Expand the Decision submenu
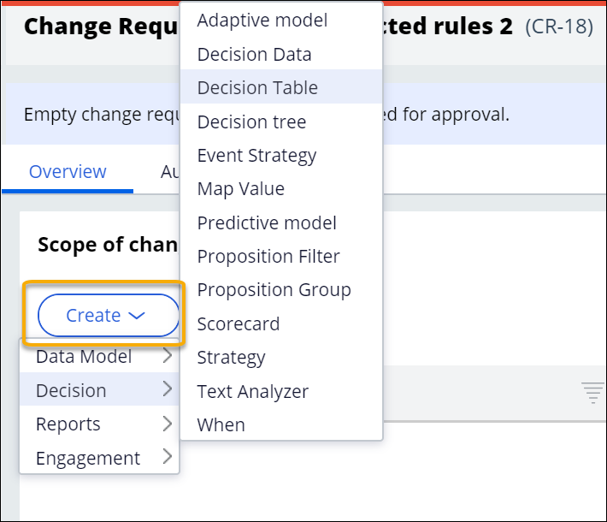This screenshot has height=522, width=607. [99, 390]
